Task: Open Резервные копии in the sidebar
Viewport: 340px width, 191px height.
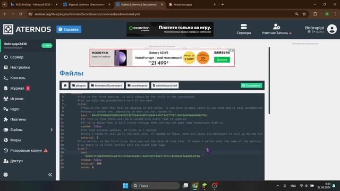Action: pyautogui.click(x=23, y=151)
